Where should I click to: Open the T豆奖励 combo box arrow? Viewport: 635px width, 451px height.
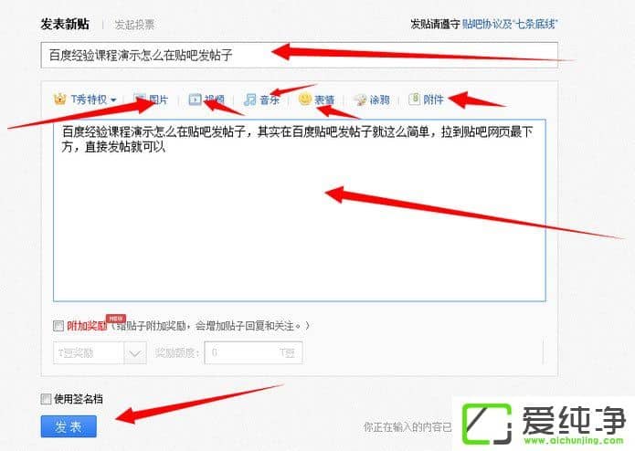pos(135,353)
